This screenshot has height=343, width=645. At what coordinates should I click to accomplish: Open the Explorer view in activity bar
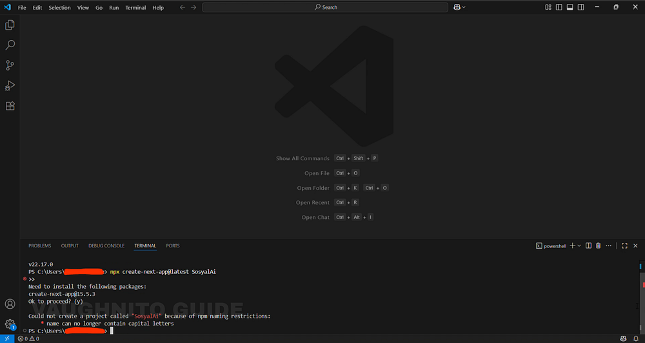pyautogui.click(x=10, y=25)
